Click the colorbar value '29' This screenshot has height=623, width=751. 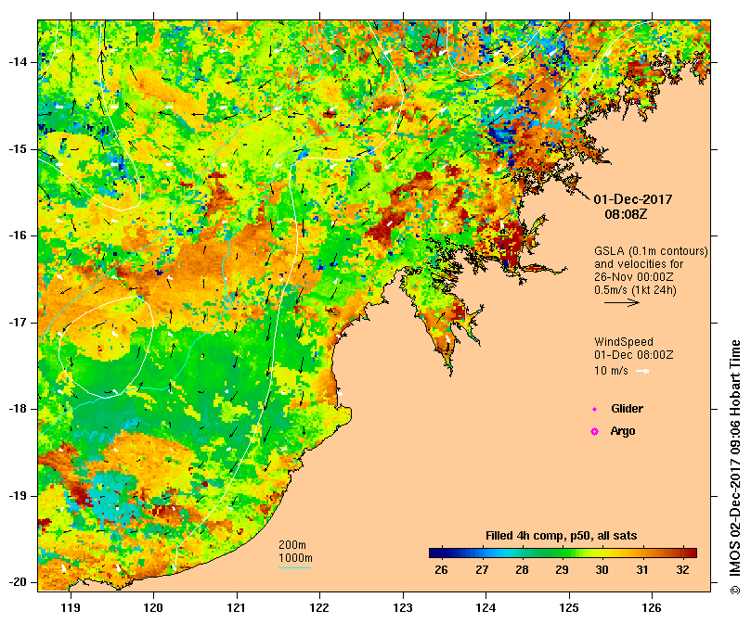[562, 570]
